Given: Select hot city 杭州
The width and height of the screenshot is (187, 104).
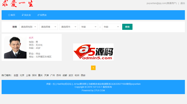Looking at the screenshot, I should click(77, 75).
